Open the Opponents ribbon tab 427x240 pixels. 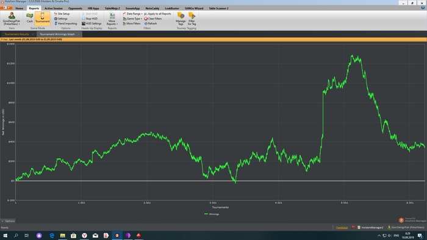pos(75,8)
